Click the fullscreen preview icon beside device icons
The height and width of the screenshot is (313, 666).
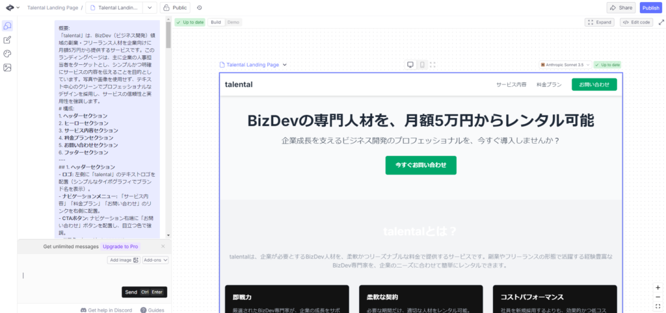pos(433,65)
